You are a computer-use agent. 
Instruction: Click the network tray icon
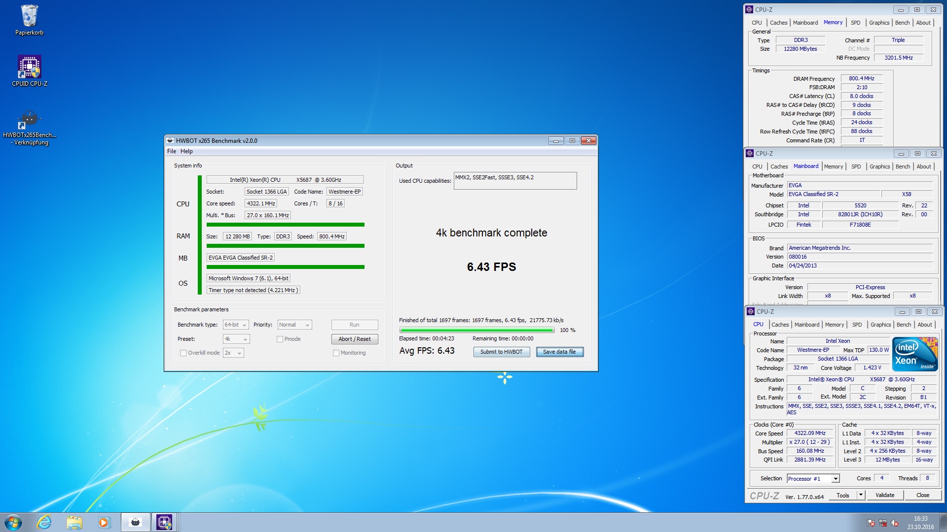click(883, 523)
